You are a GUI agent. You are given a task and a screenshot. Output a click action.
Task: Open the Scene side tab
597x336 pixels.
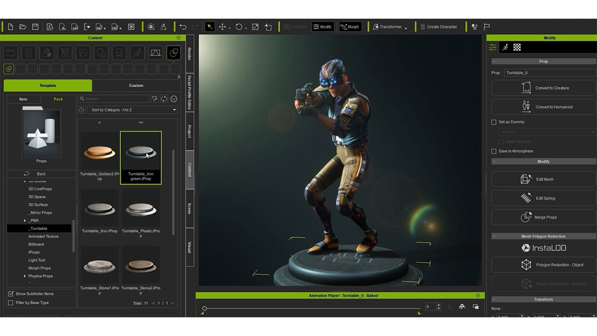[190, 209]
